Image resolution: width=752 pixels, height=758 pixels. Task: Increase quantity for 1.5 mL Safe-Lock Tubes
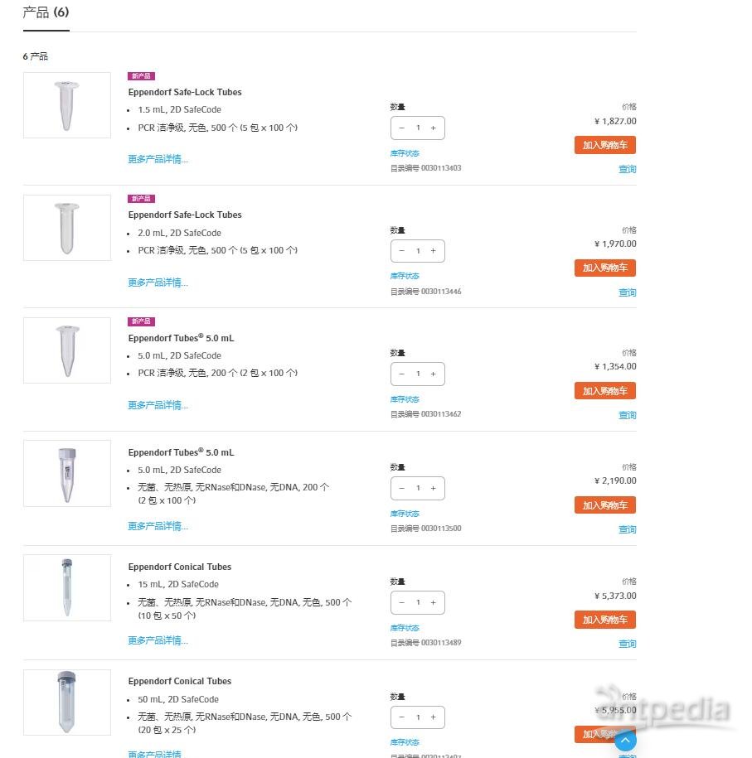pyautogui.click(x=433, y=128)
